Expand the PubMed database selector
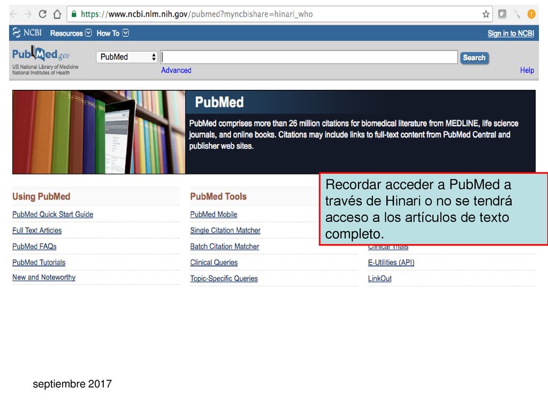The height and width of the screenshot is (411, 548). coord(127,57)
